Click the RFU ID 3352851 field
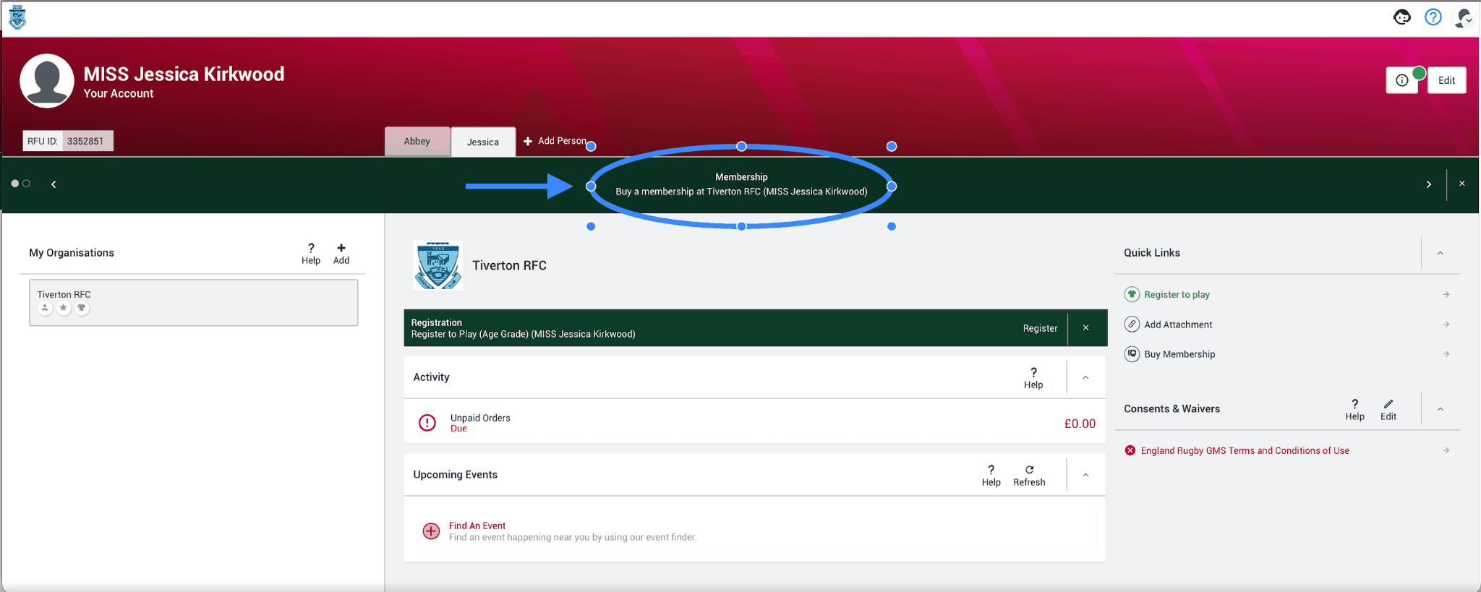 tap(68, 141)
